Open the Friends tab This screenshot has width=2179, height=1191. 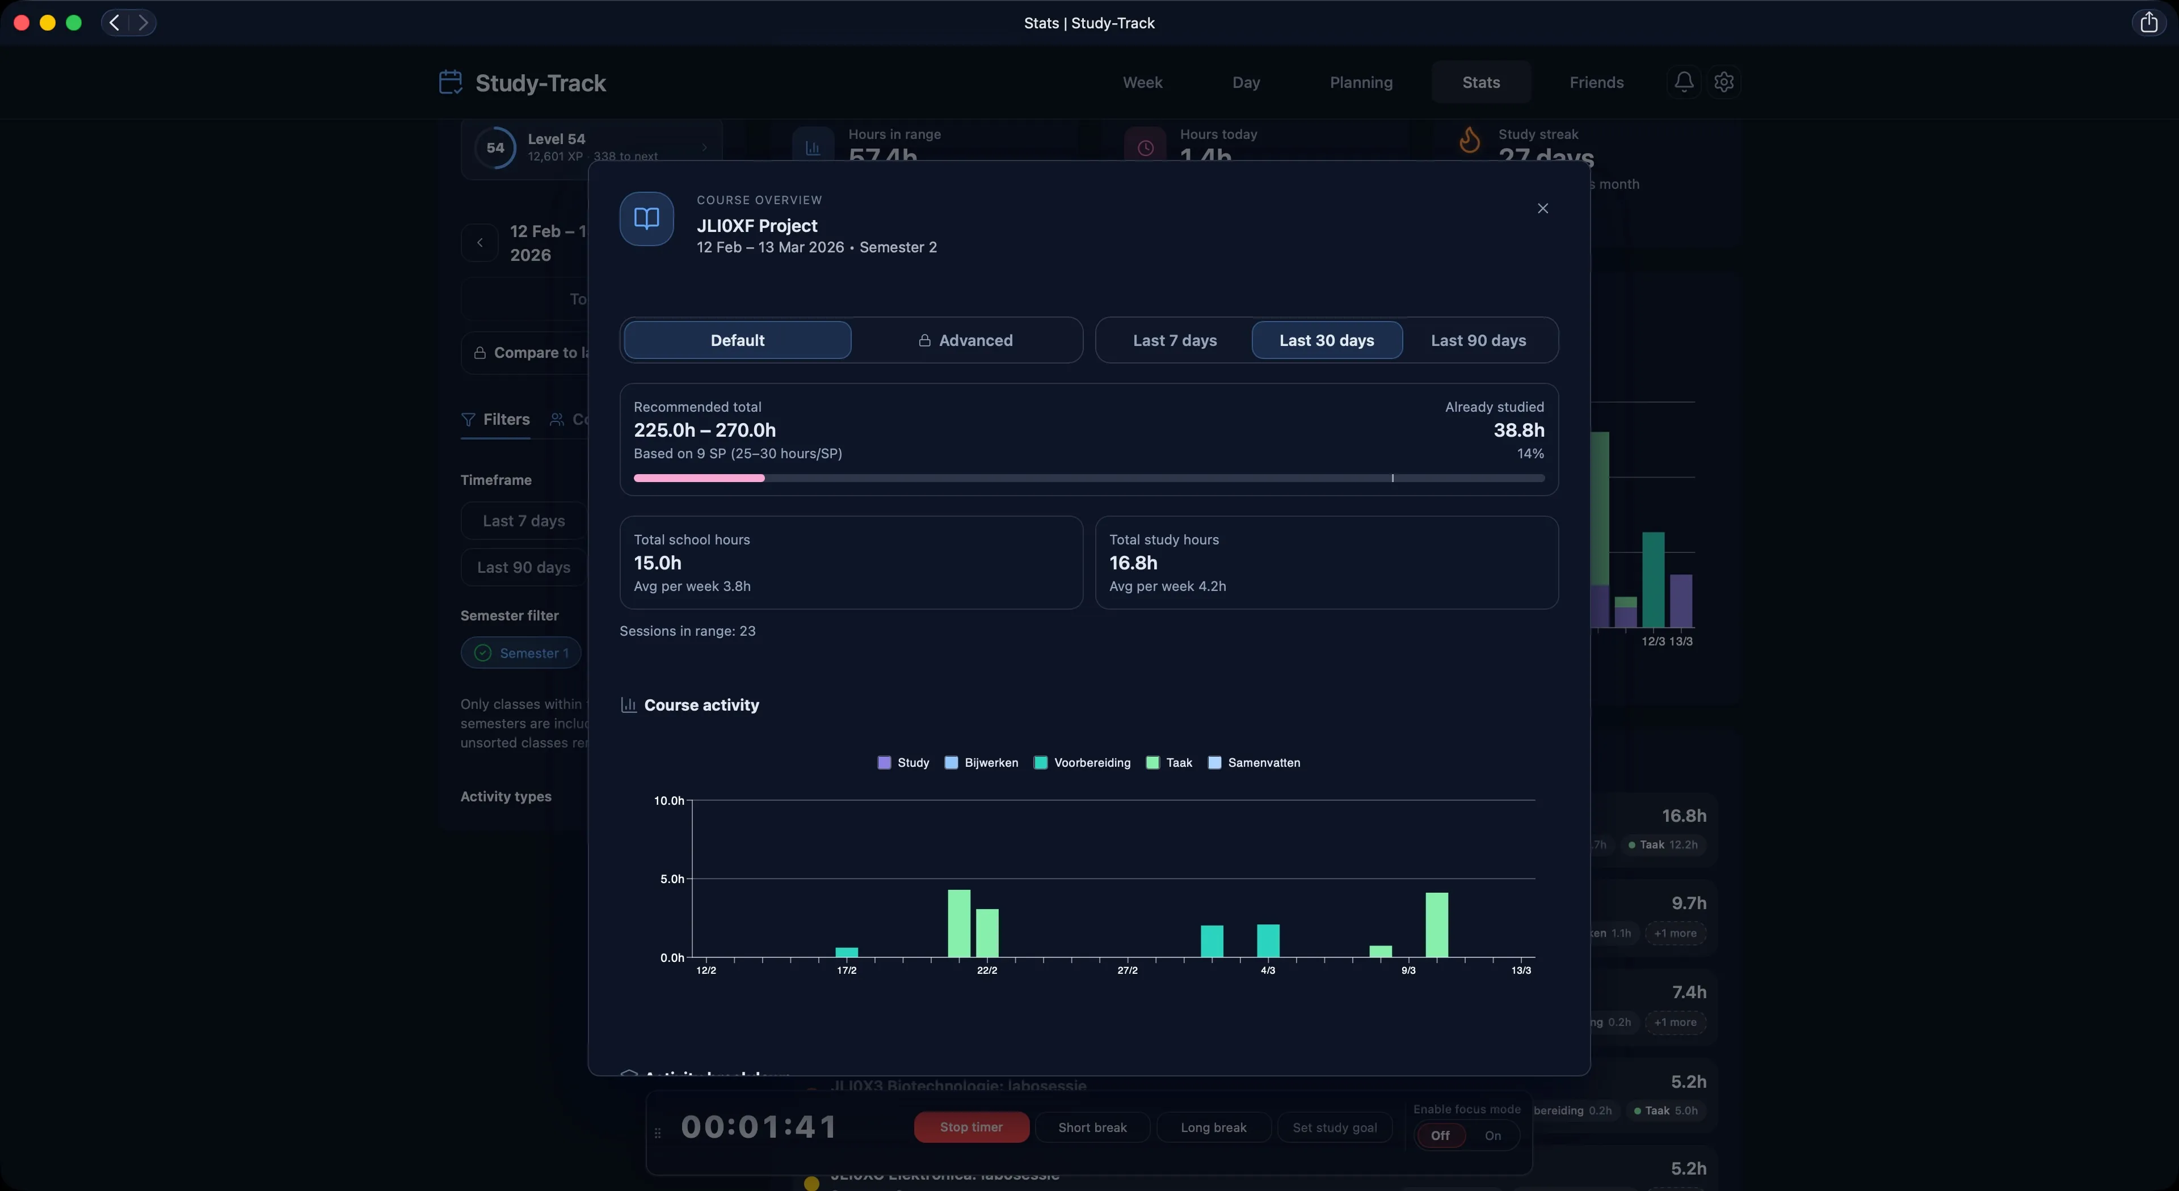click(x=1596, y=82)
